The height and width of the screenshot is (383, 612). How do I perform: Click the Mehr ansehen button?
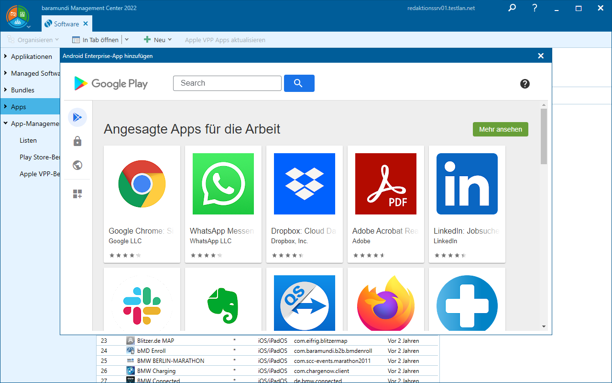[500, 129]
